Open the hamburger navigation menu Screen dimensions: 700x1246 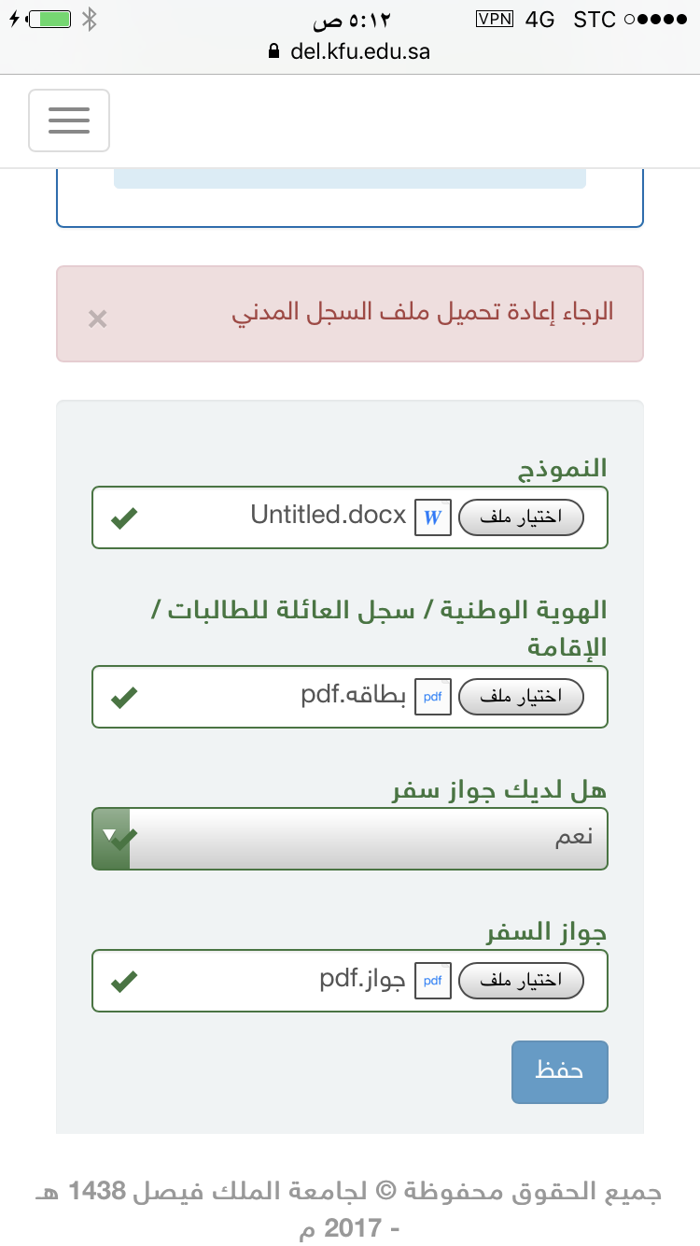(69, 120)
